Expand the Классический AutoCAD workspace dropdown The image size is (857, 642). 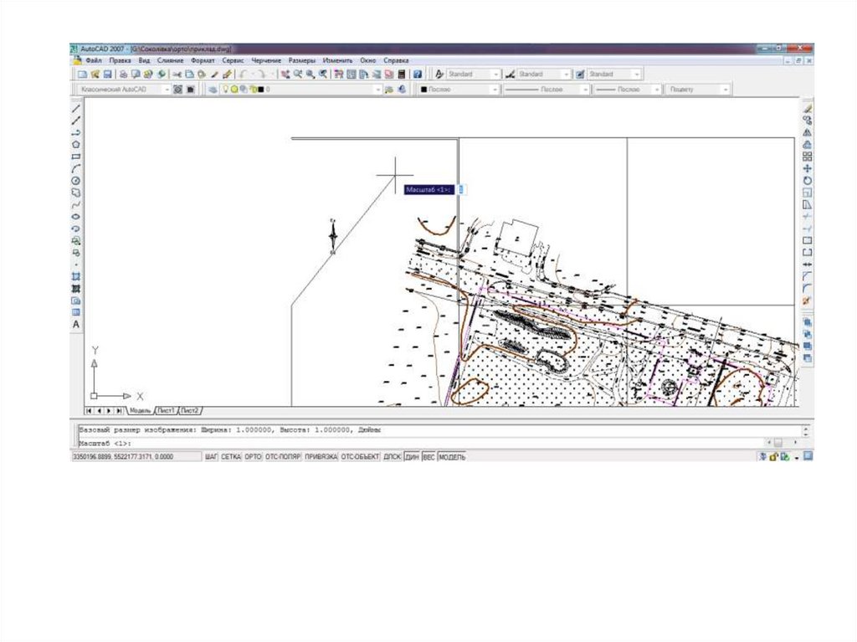pyautogui.click(x=167, y=89)
